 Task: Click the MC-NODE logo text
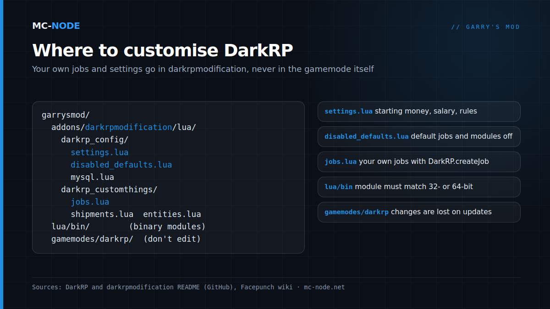point(56,26)
